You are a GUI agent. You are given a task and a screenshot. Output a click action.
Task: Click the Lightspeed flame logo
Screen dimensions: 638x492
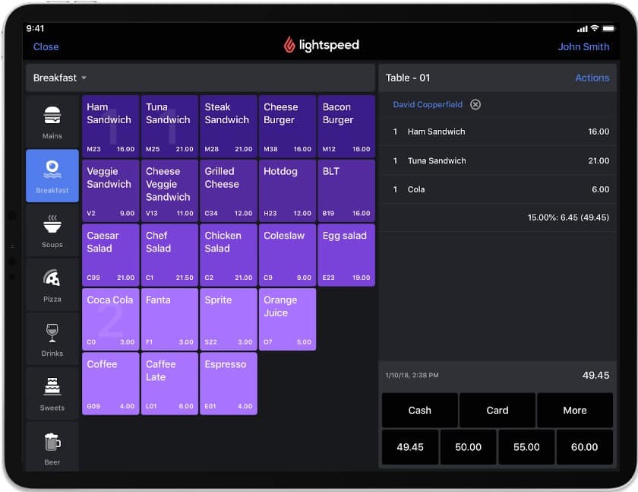(291, 44)
